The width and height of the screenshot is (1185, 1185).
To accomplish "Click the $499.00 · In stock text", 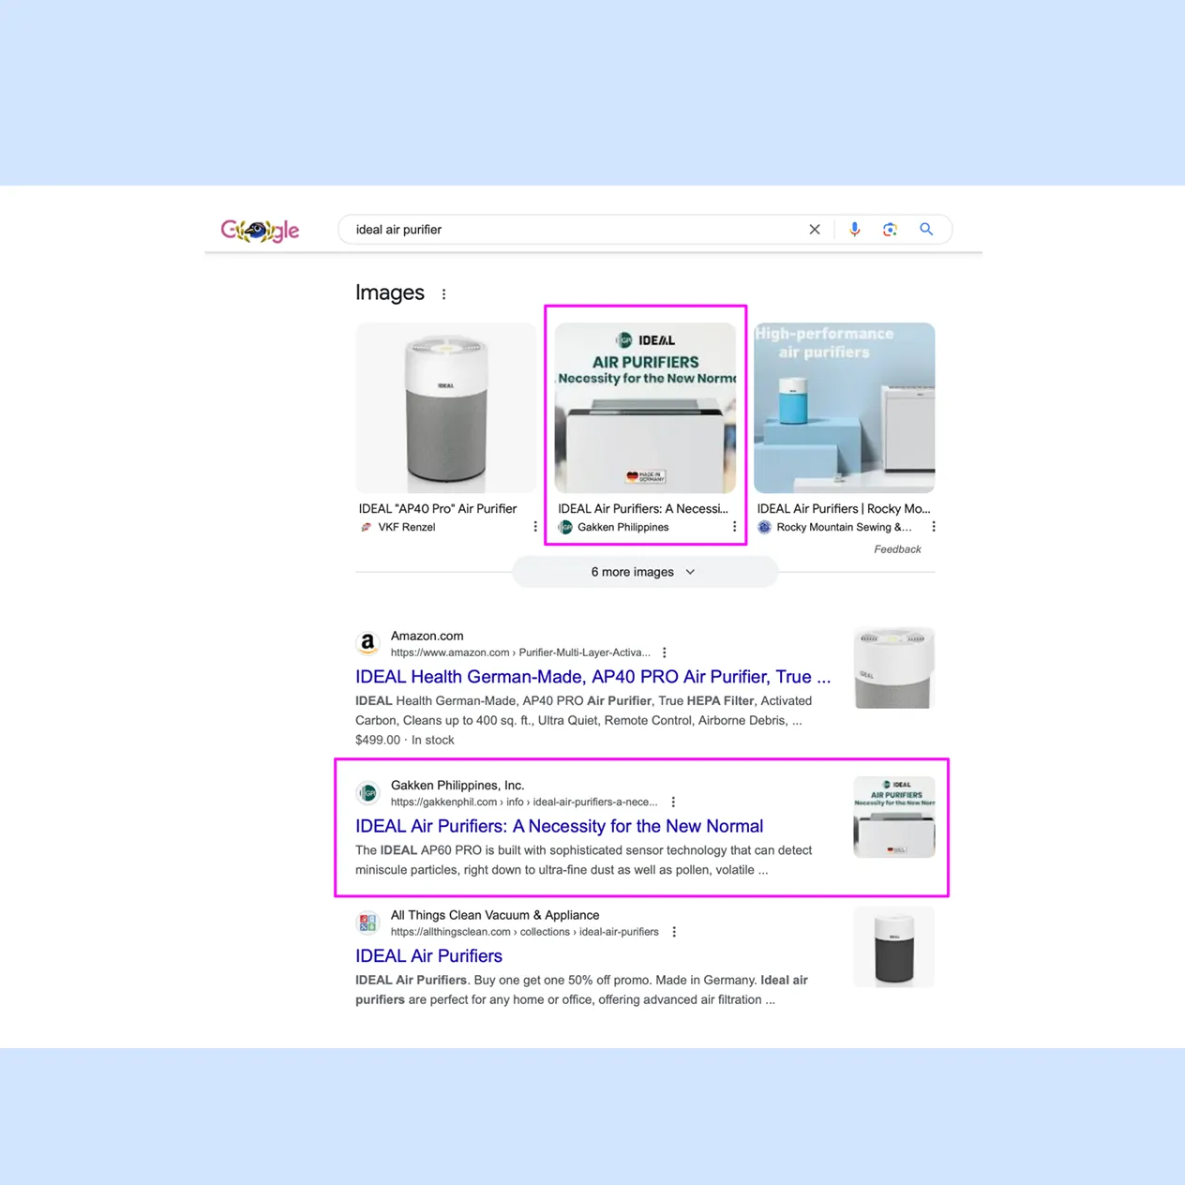I will click(404, 740).
